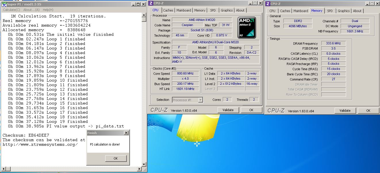Image resolution: width=380 pixels, height=173 pixels.
Task: Click the Command Rate value 2T
Action: (x=333, y=79)
